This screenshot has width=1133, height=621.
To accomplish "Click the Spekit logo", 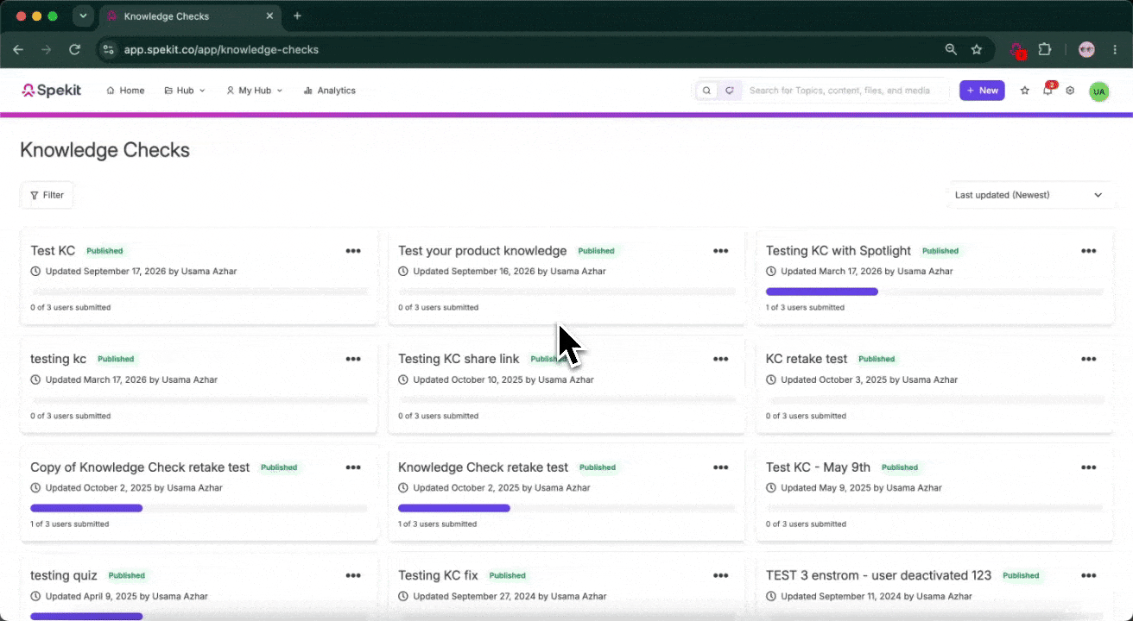I will coord(52,91).
